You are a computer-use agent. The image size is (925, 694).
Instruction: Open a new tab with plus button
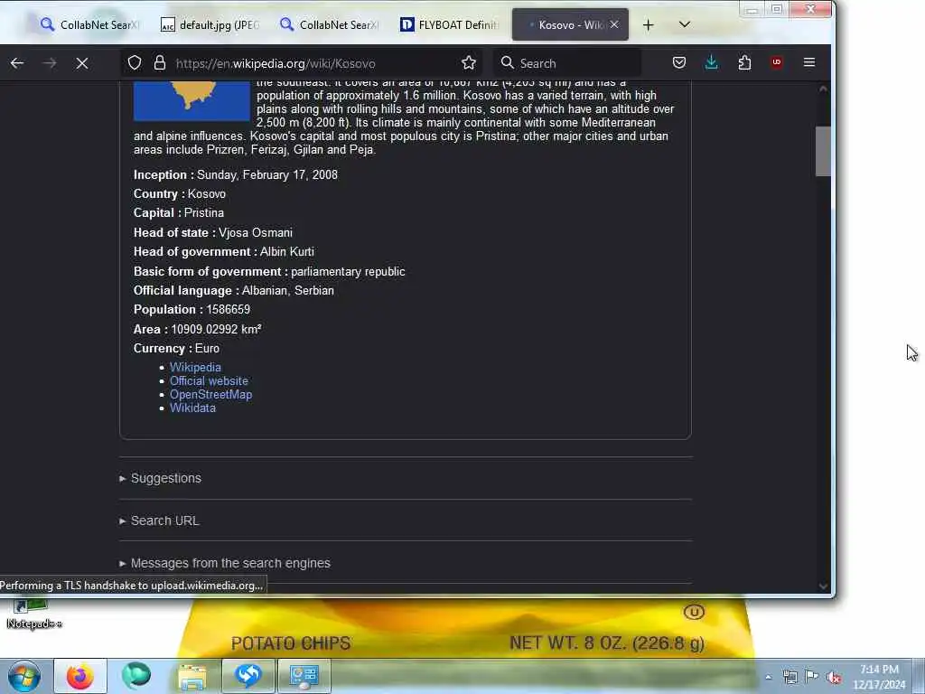point(648,24)
